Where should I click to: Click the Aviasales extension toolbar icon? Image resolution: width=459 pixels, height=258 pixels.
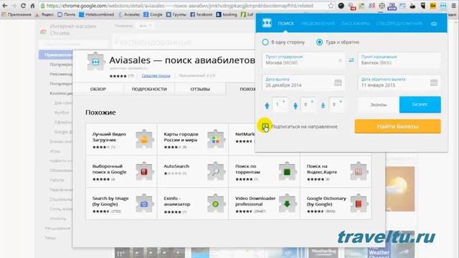(x=443, y=6)
